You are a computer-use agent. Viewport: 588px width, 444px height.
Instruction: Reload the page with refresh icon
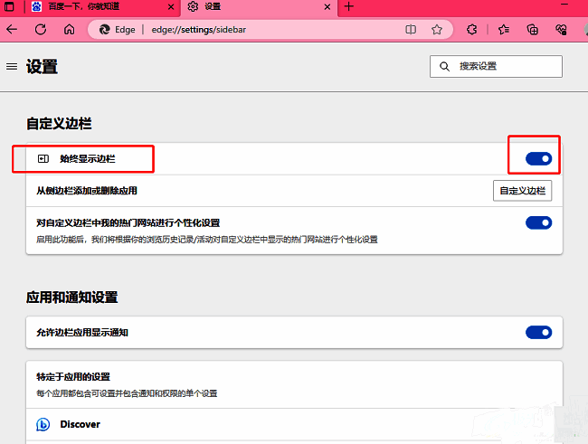[41, 29]
